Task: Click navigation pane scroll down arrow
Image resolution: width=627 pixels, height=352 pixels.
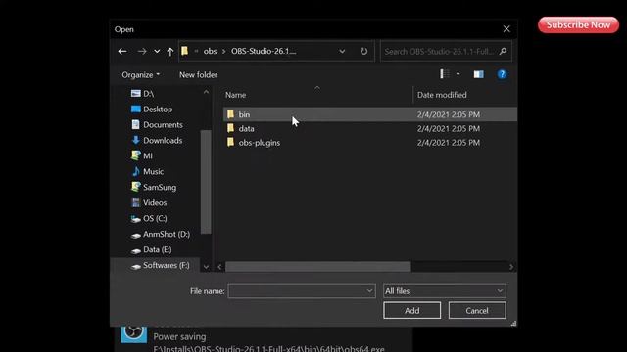Action: [206, 267]
